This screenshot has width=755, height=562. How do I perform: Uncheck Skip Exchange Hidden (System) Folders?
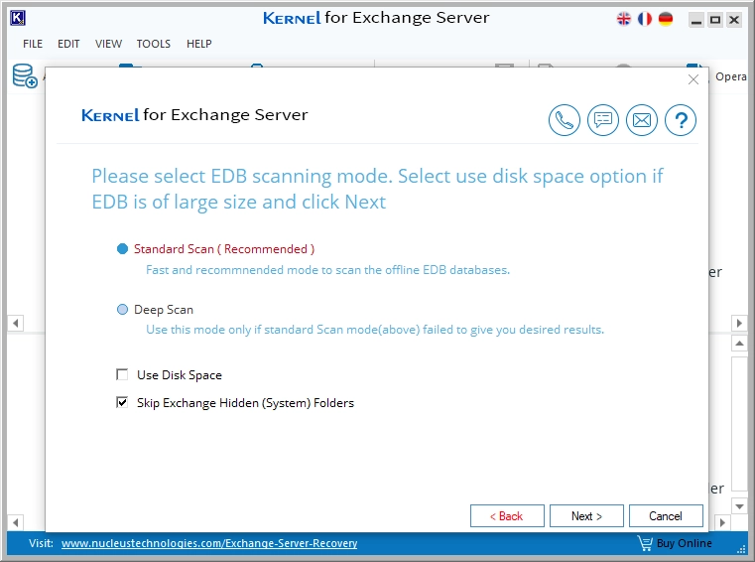point(122,402)
